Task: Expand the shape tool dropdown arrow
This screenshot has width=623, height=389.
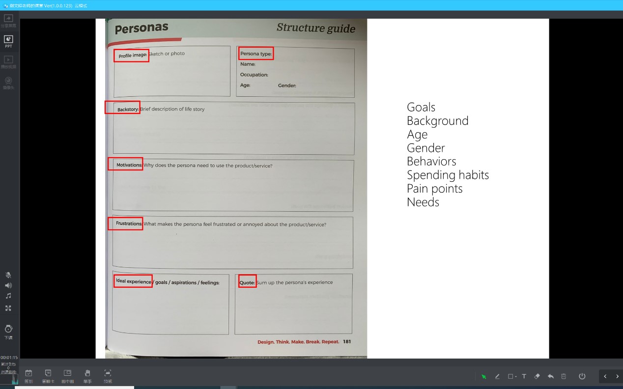Action: pyautogui.click(x=516, y=377)
